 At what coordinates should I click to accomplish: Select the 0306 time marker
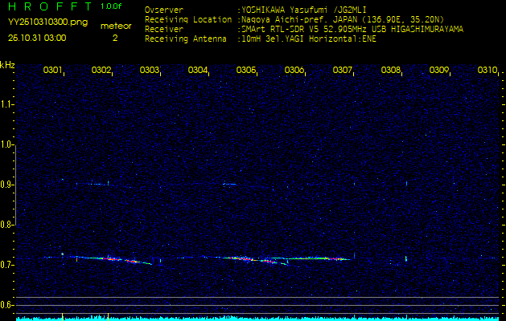pyautogui.click(x=294, y=71)
